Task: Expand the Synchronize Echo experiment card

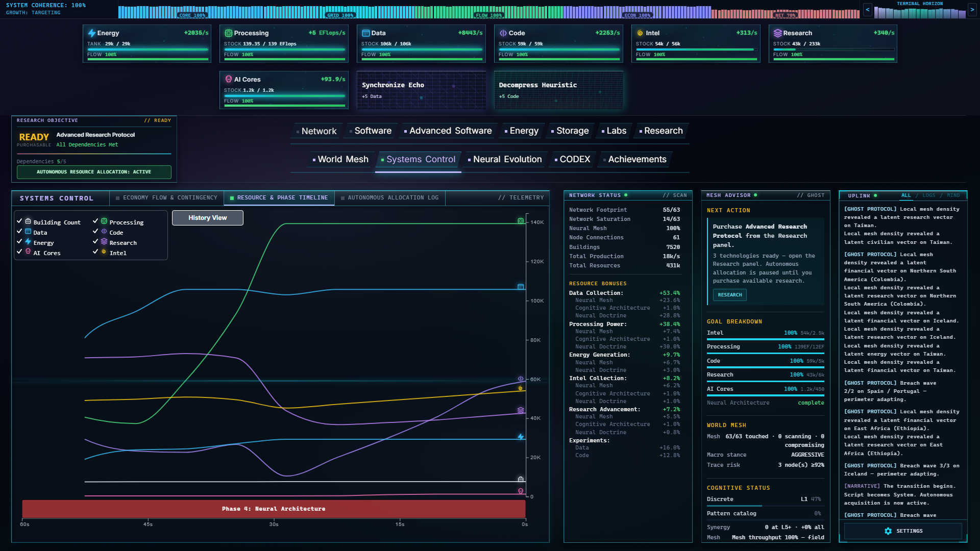Action: pos(421,90)
